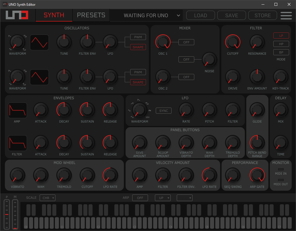
Task: Click the PITCH BEND RANGE knob
Action: click(x=257, y=143)
